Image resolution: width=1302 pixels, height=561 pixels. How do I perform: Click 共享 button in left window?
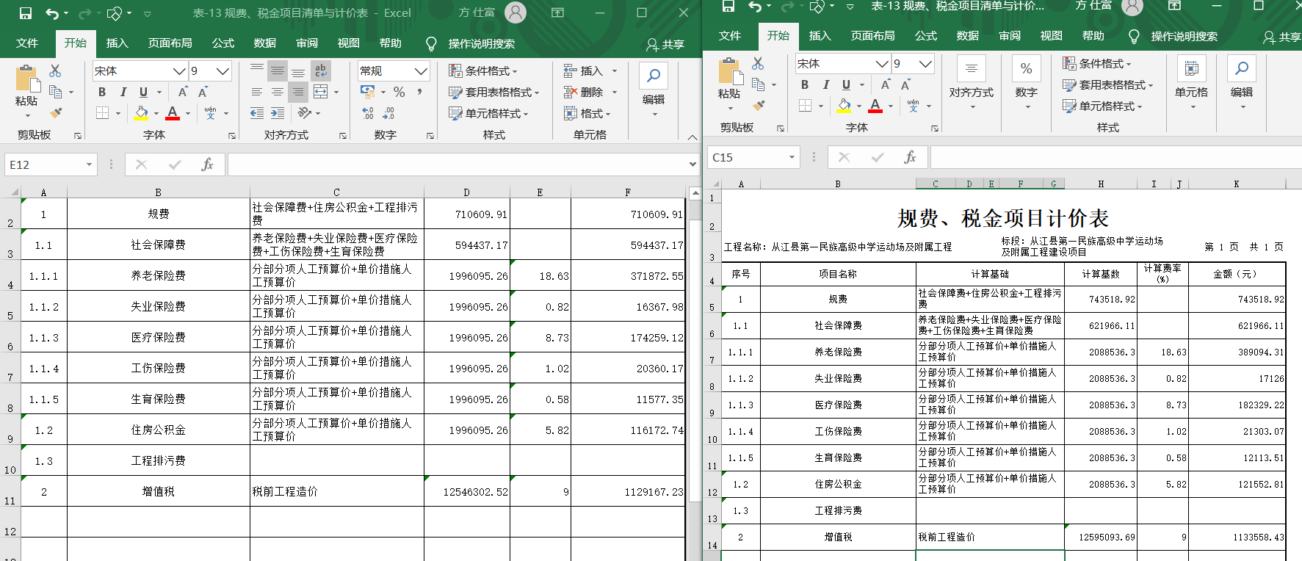[665, 45]
